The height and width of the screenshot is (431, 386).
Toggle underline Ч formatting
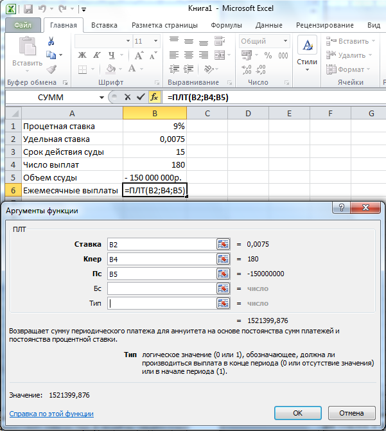111,55
